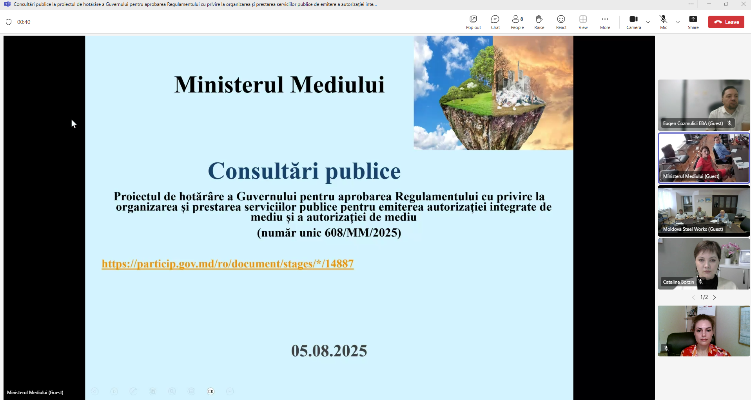Expand the Mic options dropdown arrow

point(678,22)
